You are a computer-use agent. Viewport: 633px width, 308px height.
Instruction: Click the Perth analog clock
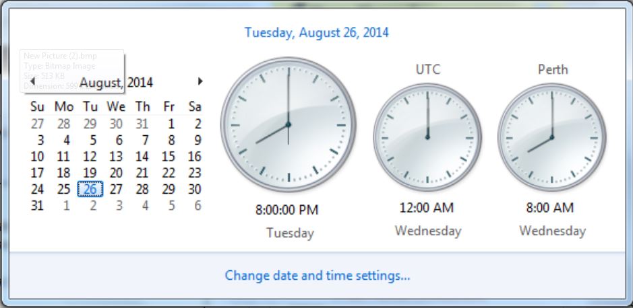point(552,137)
